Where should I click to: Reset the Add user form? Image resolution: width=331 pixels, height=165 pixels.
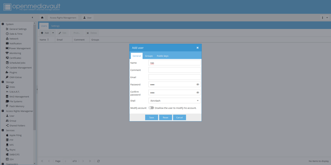point(165,117)
